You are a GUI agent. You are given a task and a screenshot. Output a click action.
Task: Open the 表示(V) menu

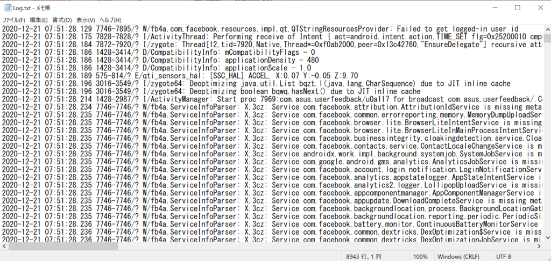pos(86,20)
